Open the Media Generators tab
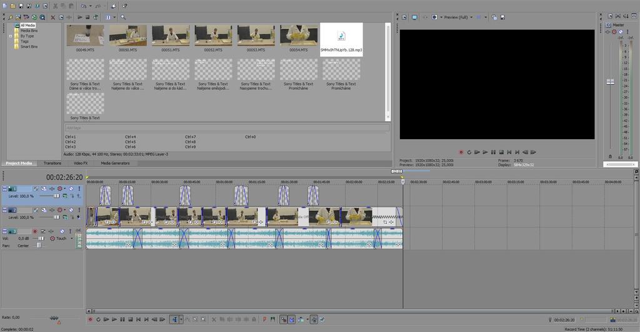 click(x=115, y=163)
